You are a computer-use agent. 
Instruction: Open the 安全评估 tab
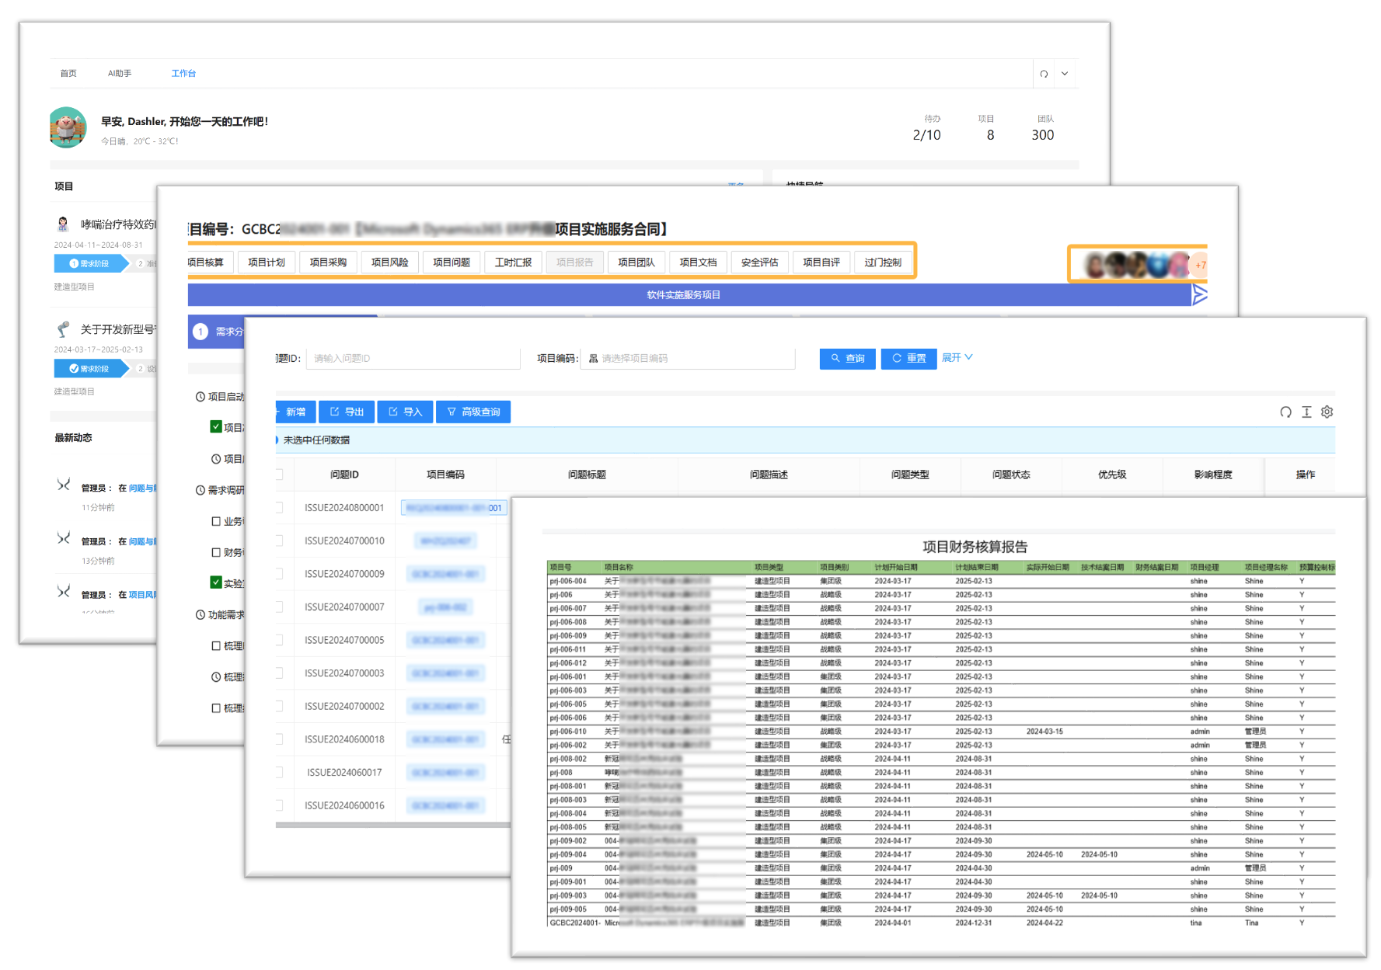click(x=760, y=262)
